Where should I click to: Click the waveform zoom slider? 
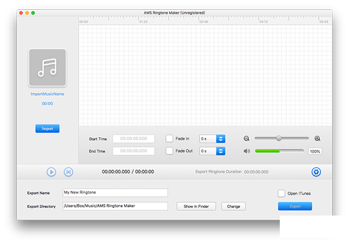pos(282,138)
